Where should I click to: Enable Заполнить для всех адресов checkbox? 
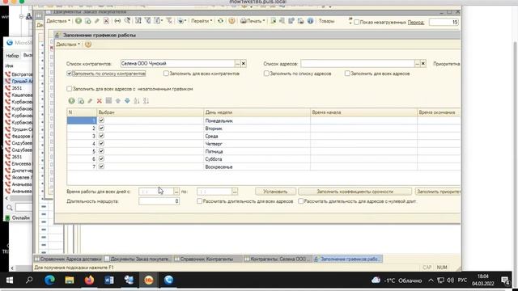pos(347,74)
